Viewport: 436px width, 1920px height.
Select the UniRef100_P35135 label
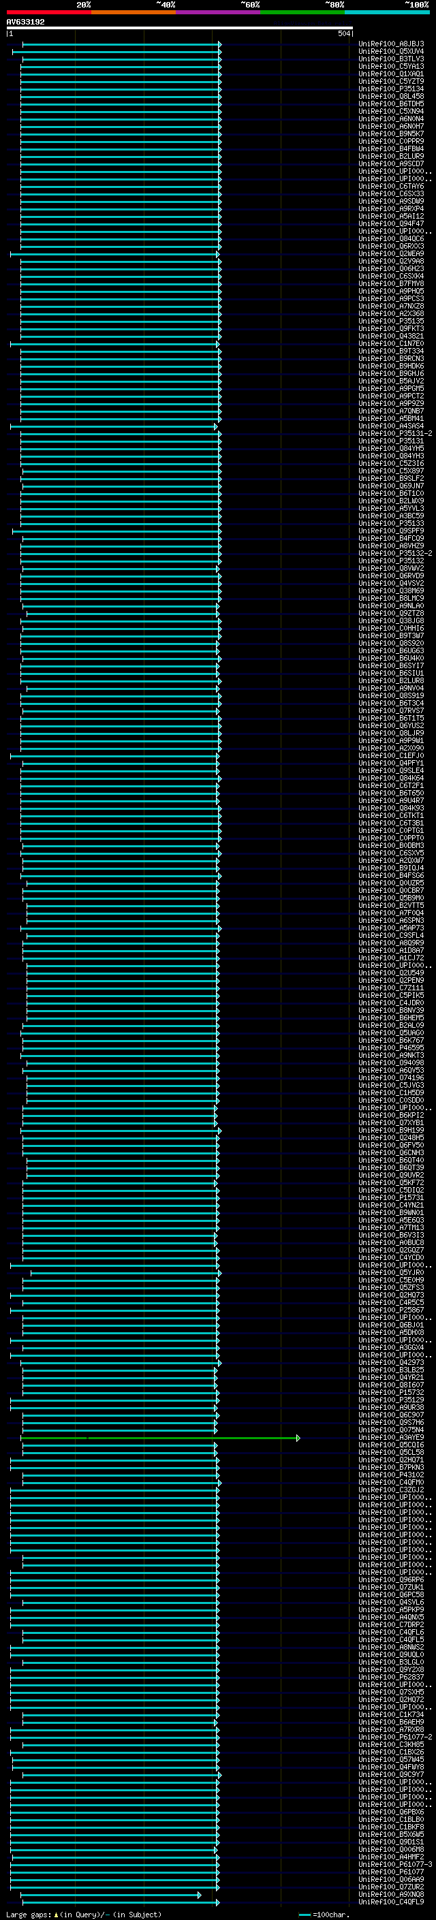(391, 321)
